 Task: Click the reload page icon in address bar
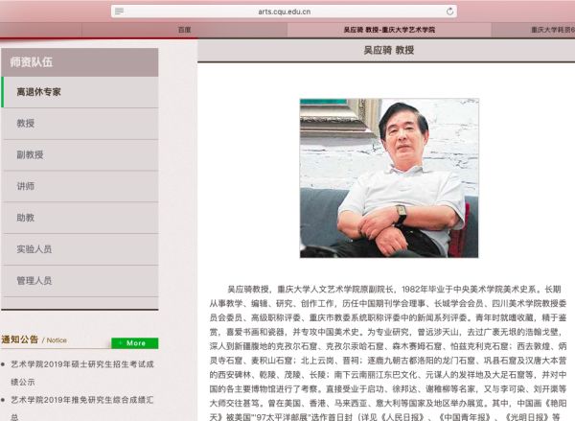coord(449,11)
